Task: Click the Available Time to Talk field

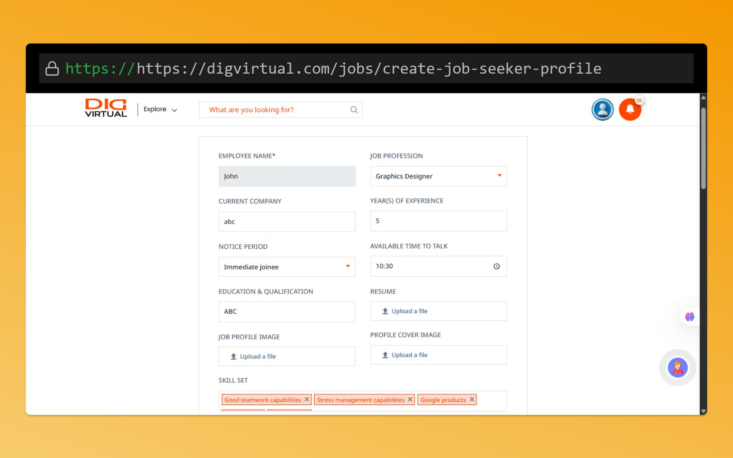Action: [438, 267]
